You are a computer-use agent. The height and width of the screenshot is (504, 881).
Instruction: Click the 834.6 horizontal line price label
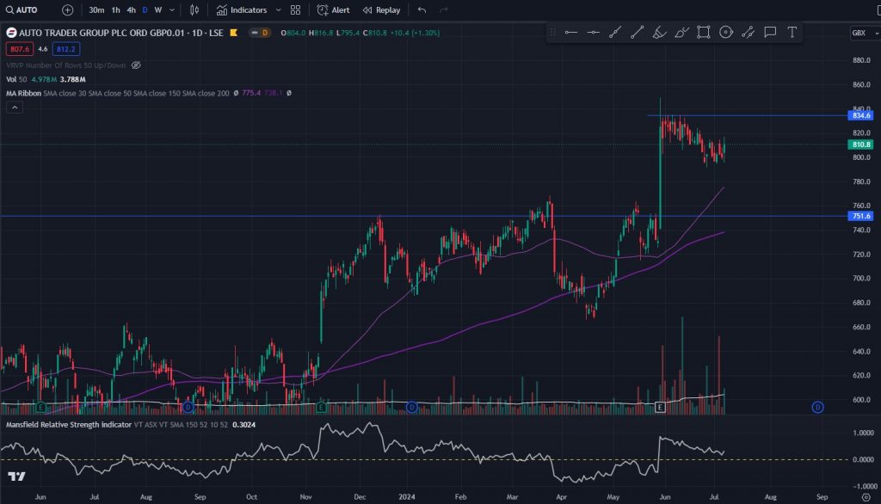pyautogui.click(x=860, y=115)
